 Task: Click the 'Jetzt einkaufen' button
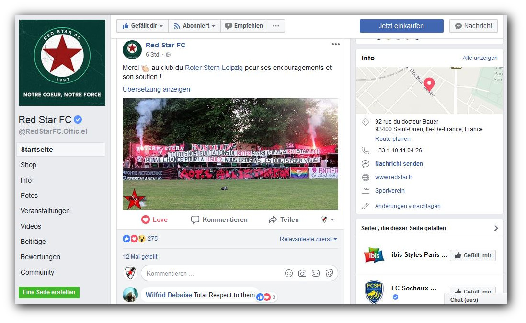pos(401,26)
